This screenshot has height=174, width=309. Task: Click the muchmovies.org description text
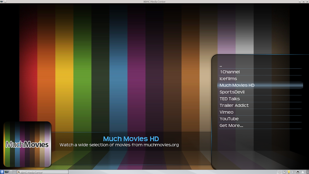pyautogui.click(x=119, y=145)
